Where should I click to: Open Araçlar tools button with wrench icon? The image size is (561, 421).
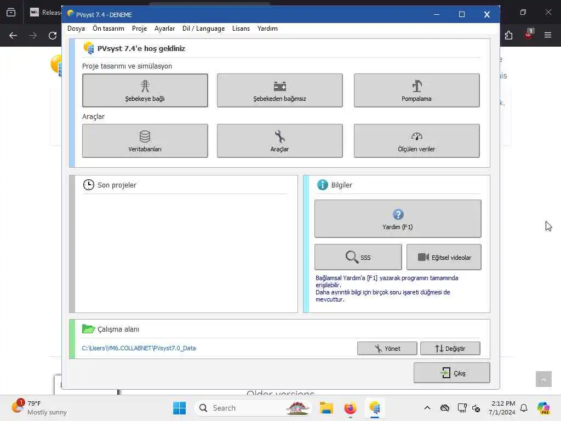(280, 141)
